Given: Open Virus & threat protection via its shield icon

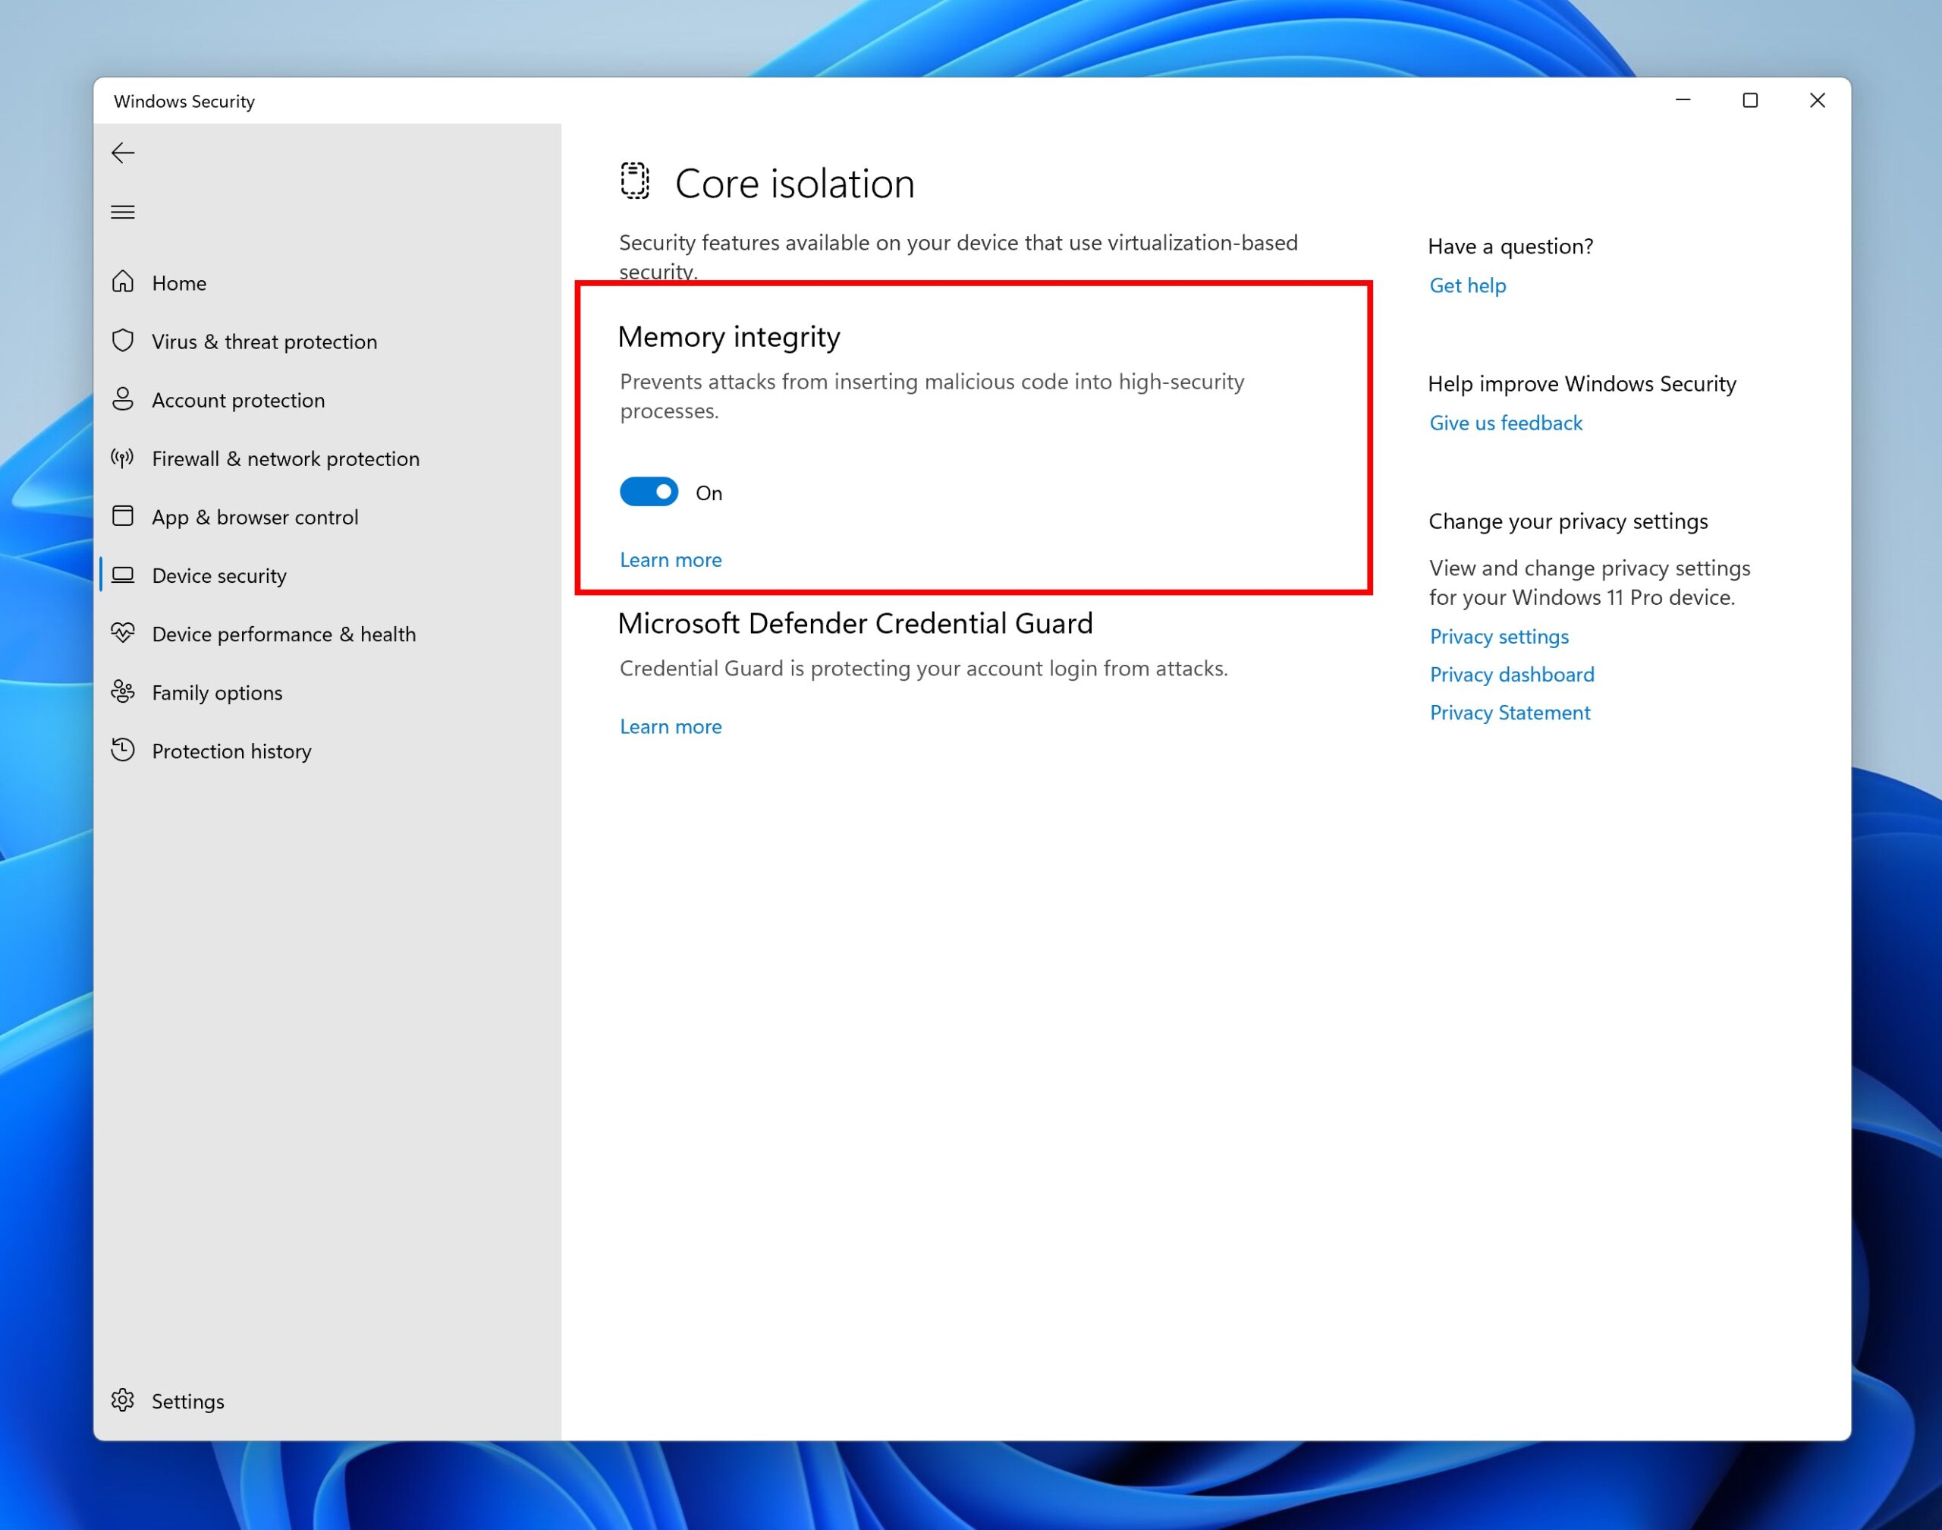Looking at the screenshot, I should coord(124,342).
